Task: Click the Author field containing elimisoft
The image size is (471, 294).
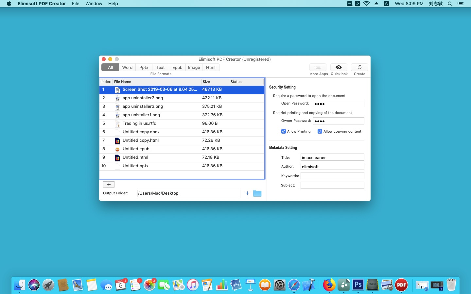Action: coord(332,167)
